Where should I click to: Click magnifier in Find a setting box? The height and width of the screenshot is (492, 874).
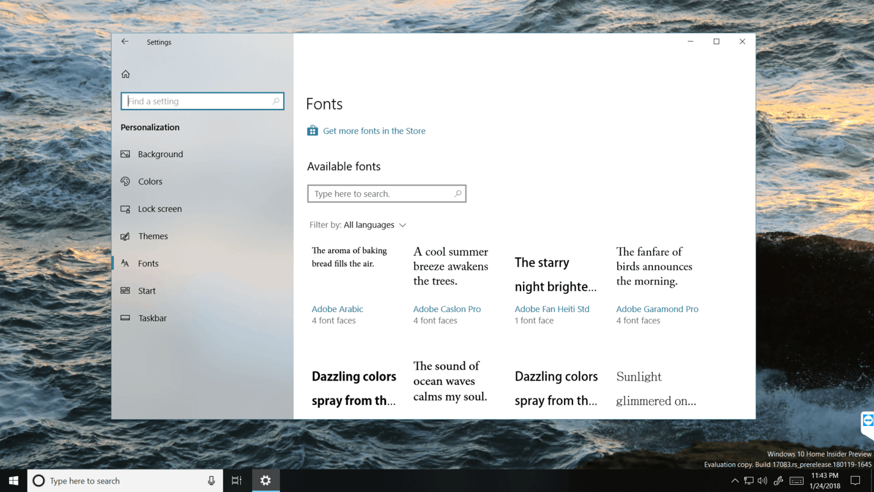(x=276, y=101)
